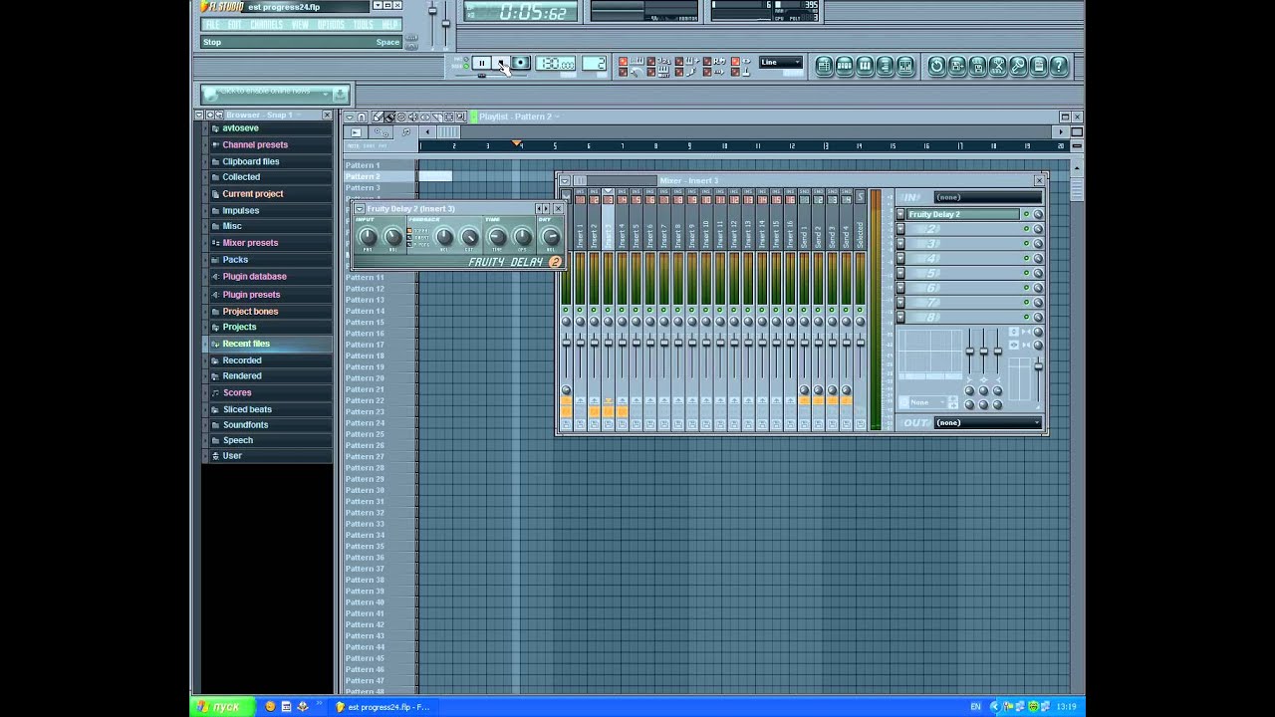
Task: Open the Soundfonts browser folder
Action: coord(245,425)
